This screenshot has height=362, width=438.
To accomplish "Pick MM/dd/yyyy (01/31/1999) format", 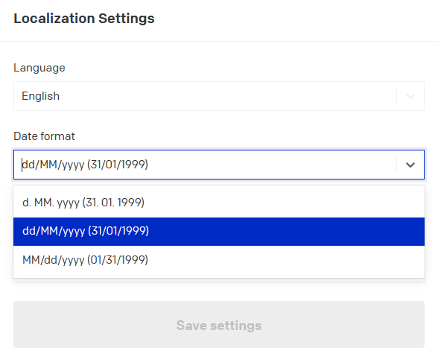I will pyautogui.click(x=219, y=260).
